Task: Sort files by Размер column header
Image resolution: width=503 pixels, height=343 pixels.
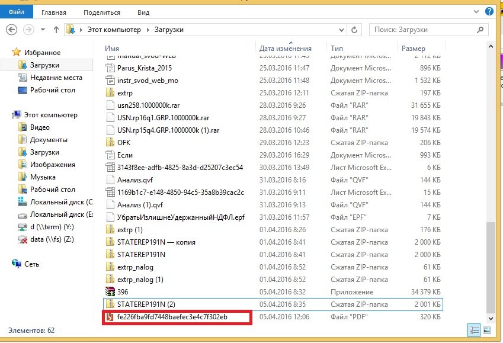Action: (x=414, y=48)
